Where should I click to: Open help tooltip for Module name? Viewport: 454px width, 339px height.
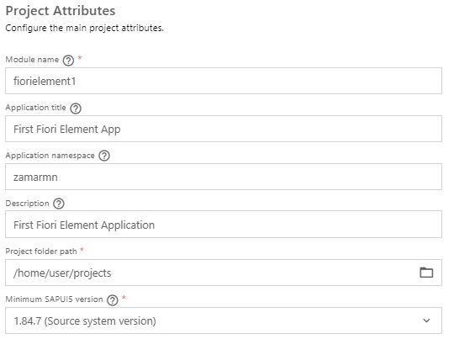click(x=68, y=61)
